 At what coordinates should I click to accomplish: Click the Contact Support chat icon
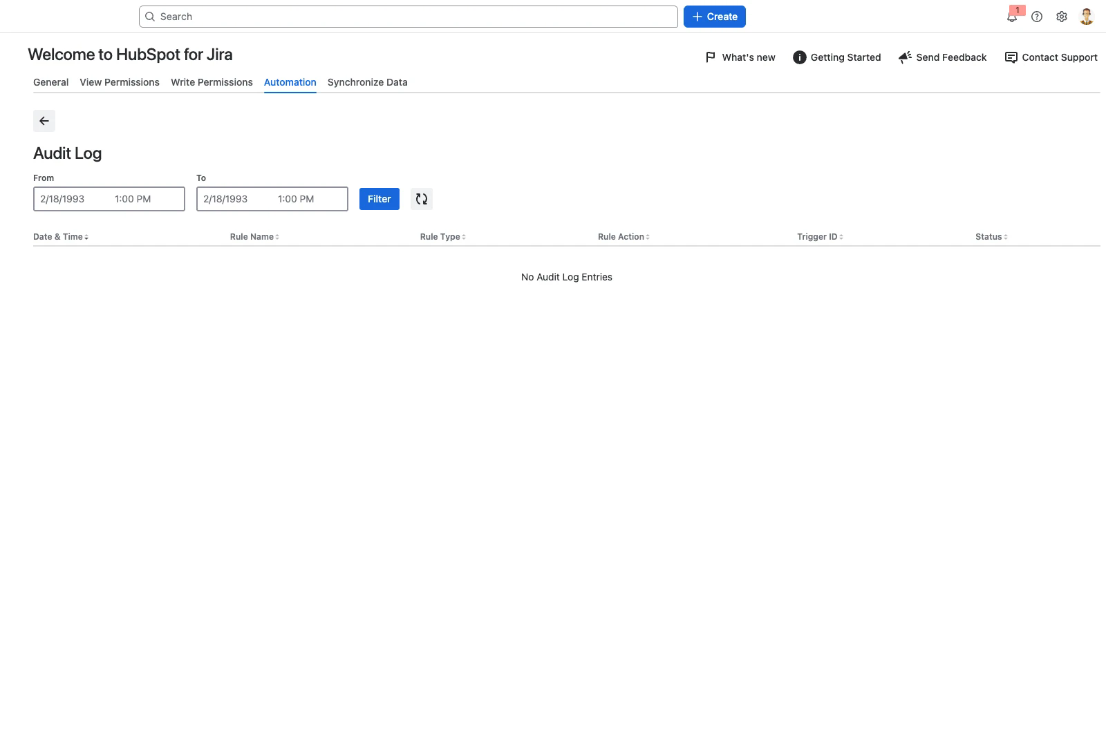(x=1011, y=57)
